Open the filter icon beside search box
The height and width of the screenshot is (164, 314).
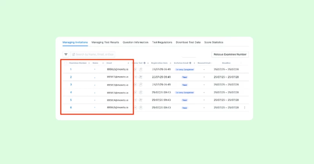pyautogui.click(x=66, y=55)
